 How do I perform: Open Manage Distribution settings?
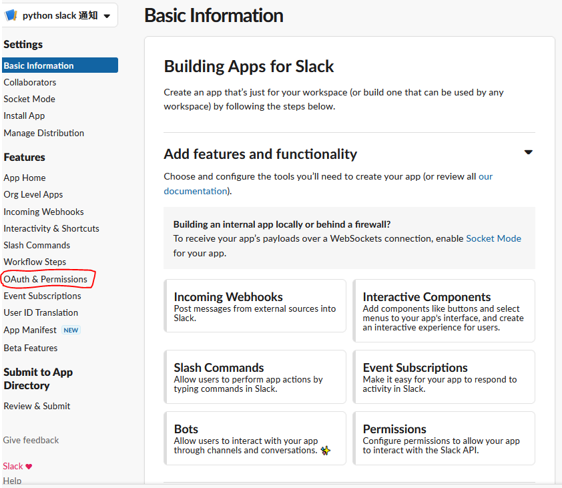44,133
